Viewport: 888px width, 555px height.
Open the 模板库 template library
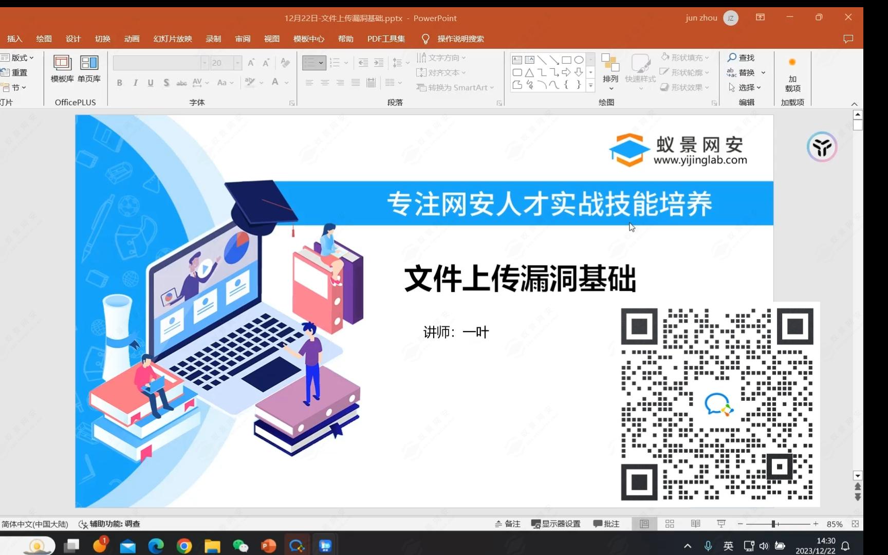click(x=62, y=69)
